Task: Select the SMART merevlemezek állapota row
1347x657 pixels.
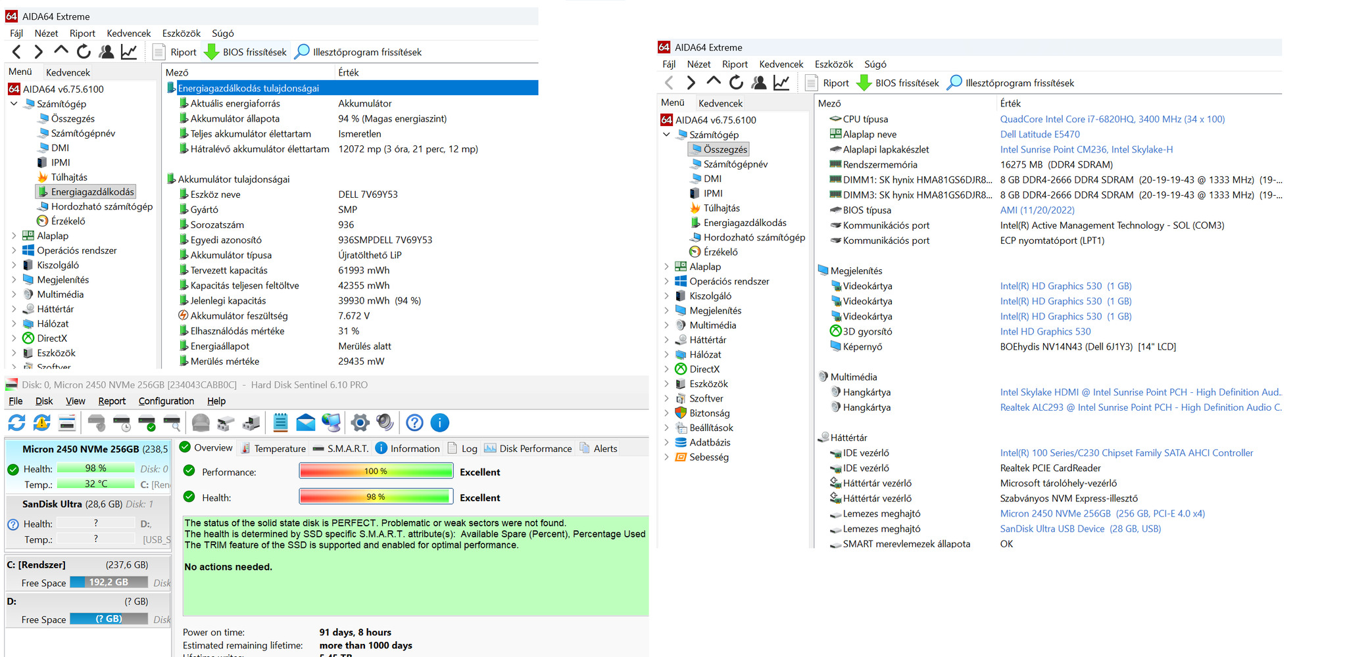Action: point(1049,543)
